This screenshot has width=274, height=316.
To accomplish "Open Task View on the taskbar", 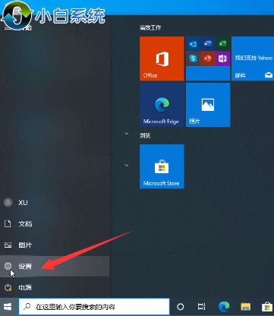I will (201, 307).
